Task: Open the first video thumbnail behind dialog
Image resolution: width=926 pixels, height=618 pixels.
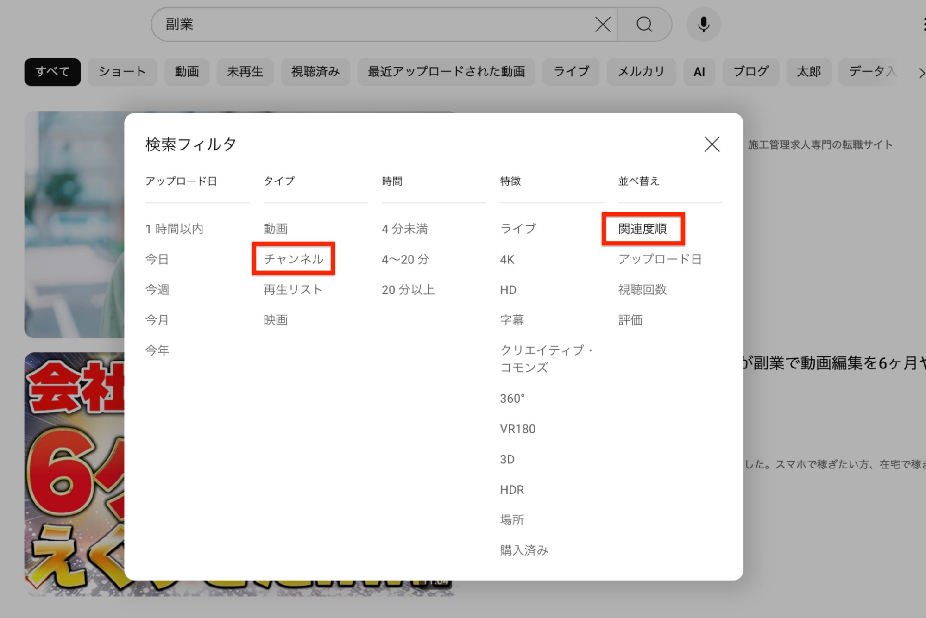Action: click(x=74, y=225)
